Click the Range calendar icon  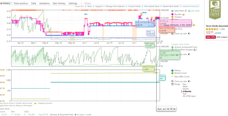pyautogui.click(x=172, y=84)
